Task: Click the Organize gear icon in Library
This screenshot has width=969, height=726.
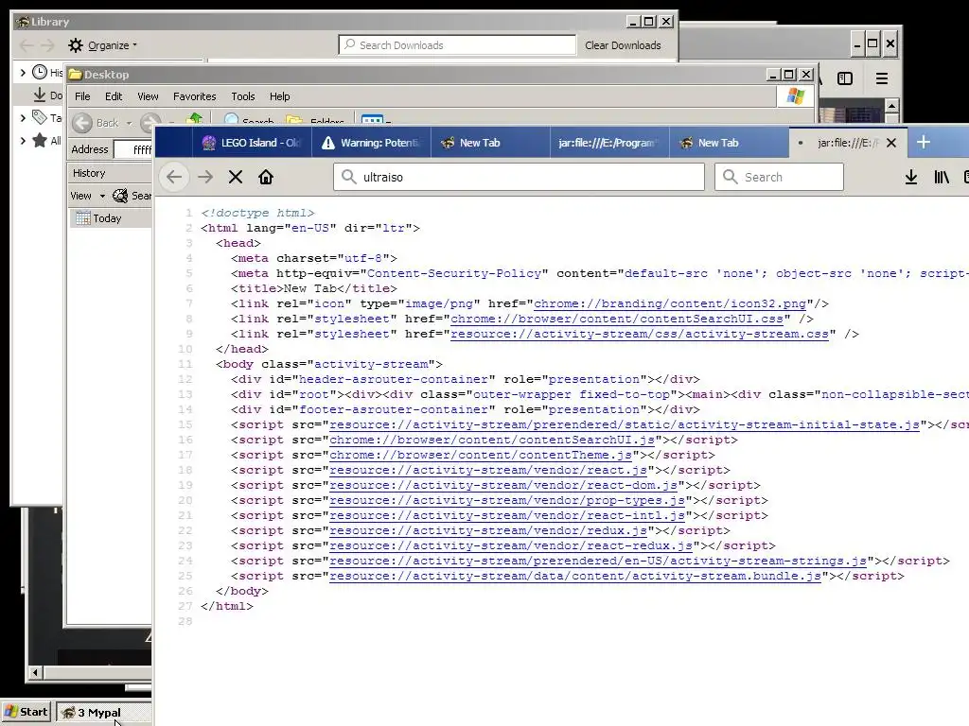Action: tap(76, 45)
